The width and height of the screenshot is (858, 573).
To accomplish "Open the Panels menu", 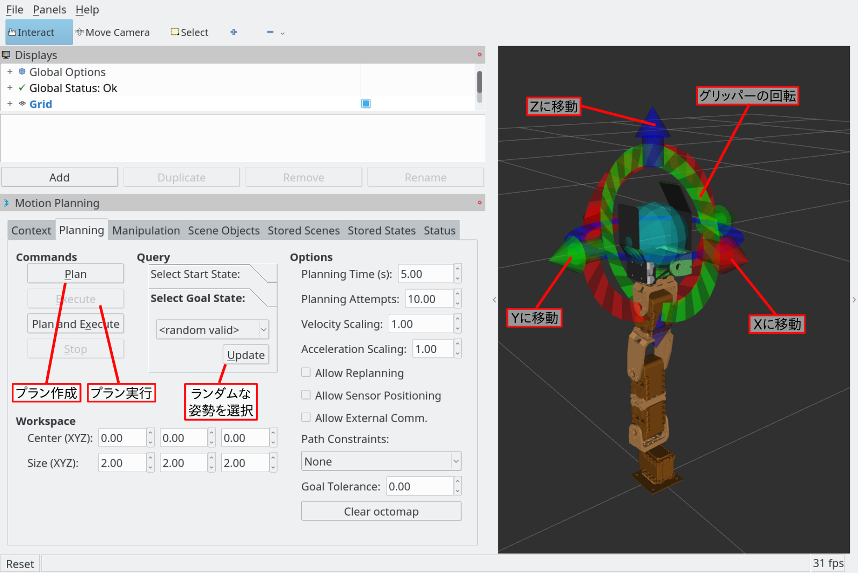I will tap(49, 10).
